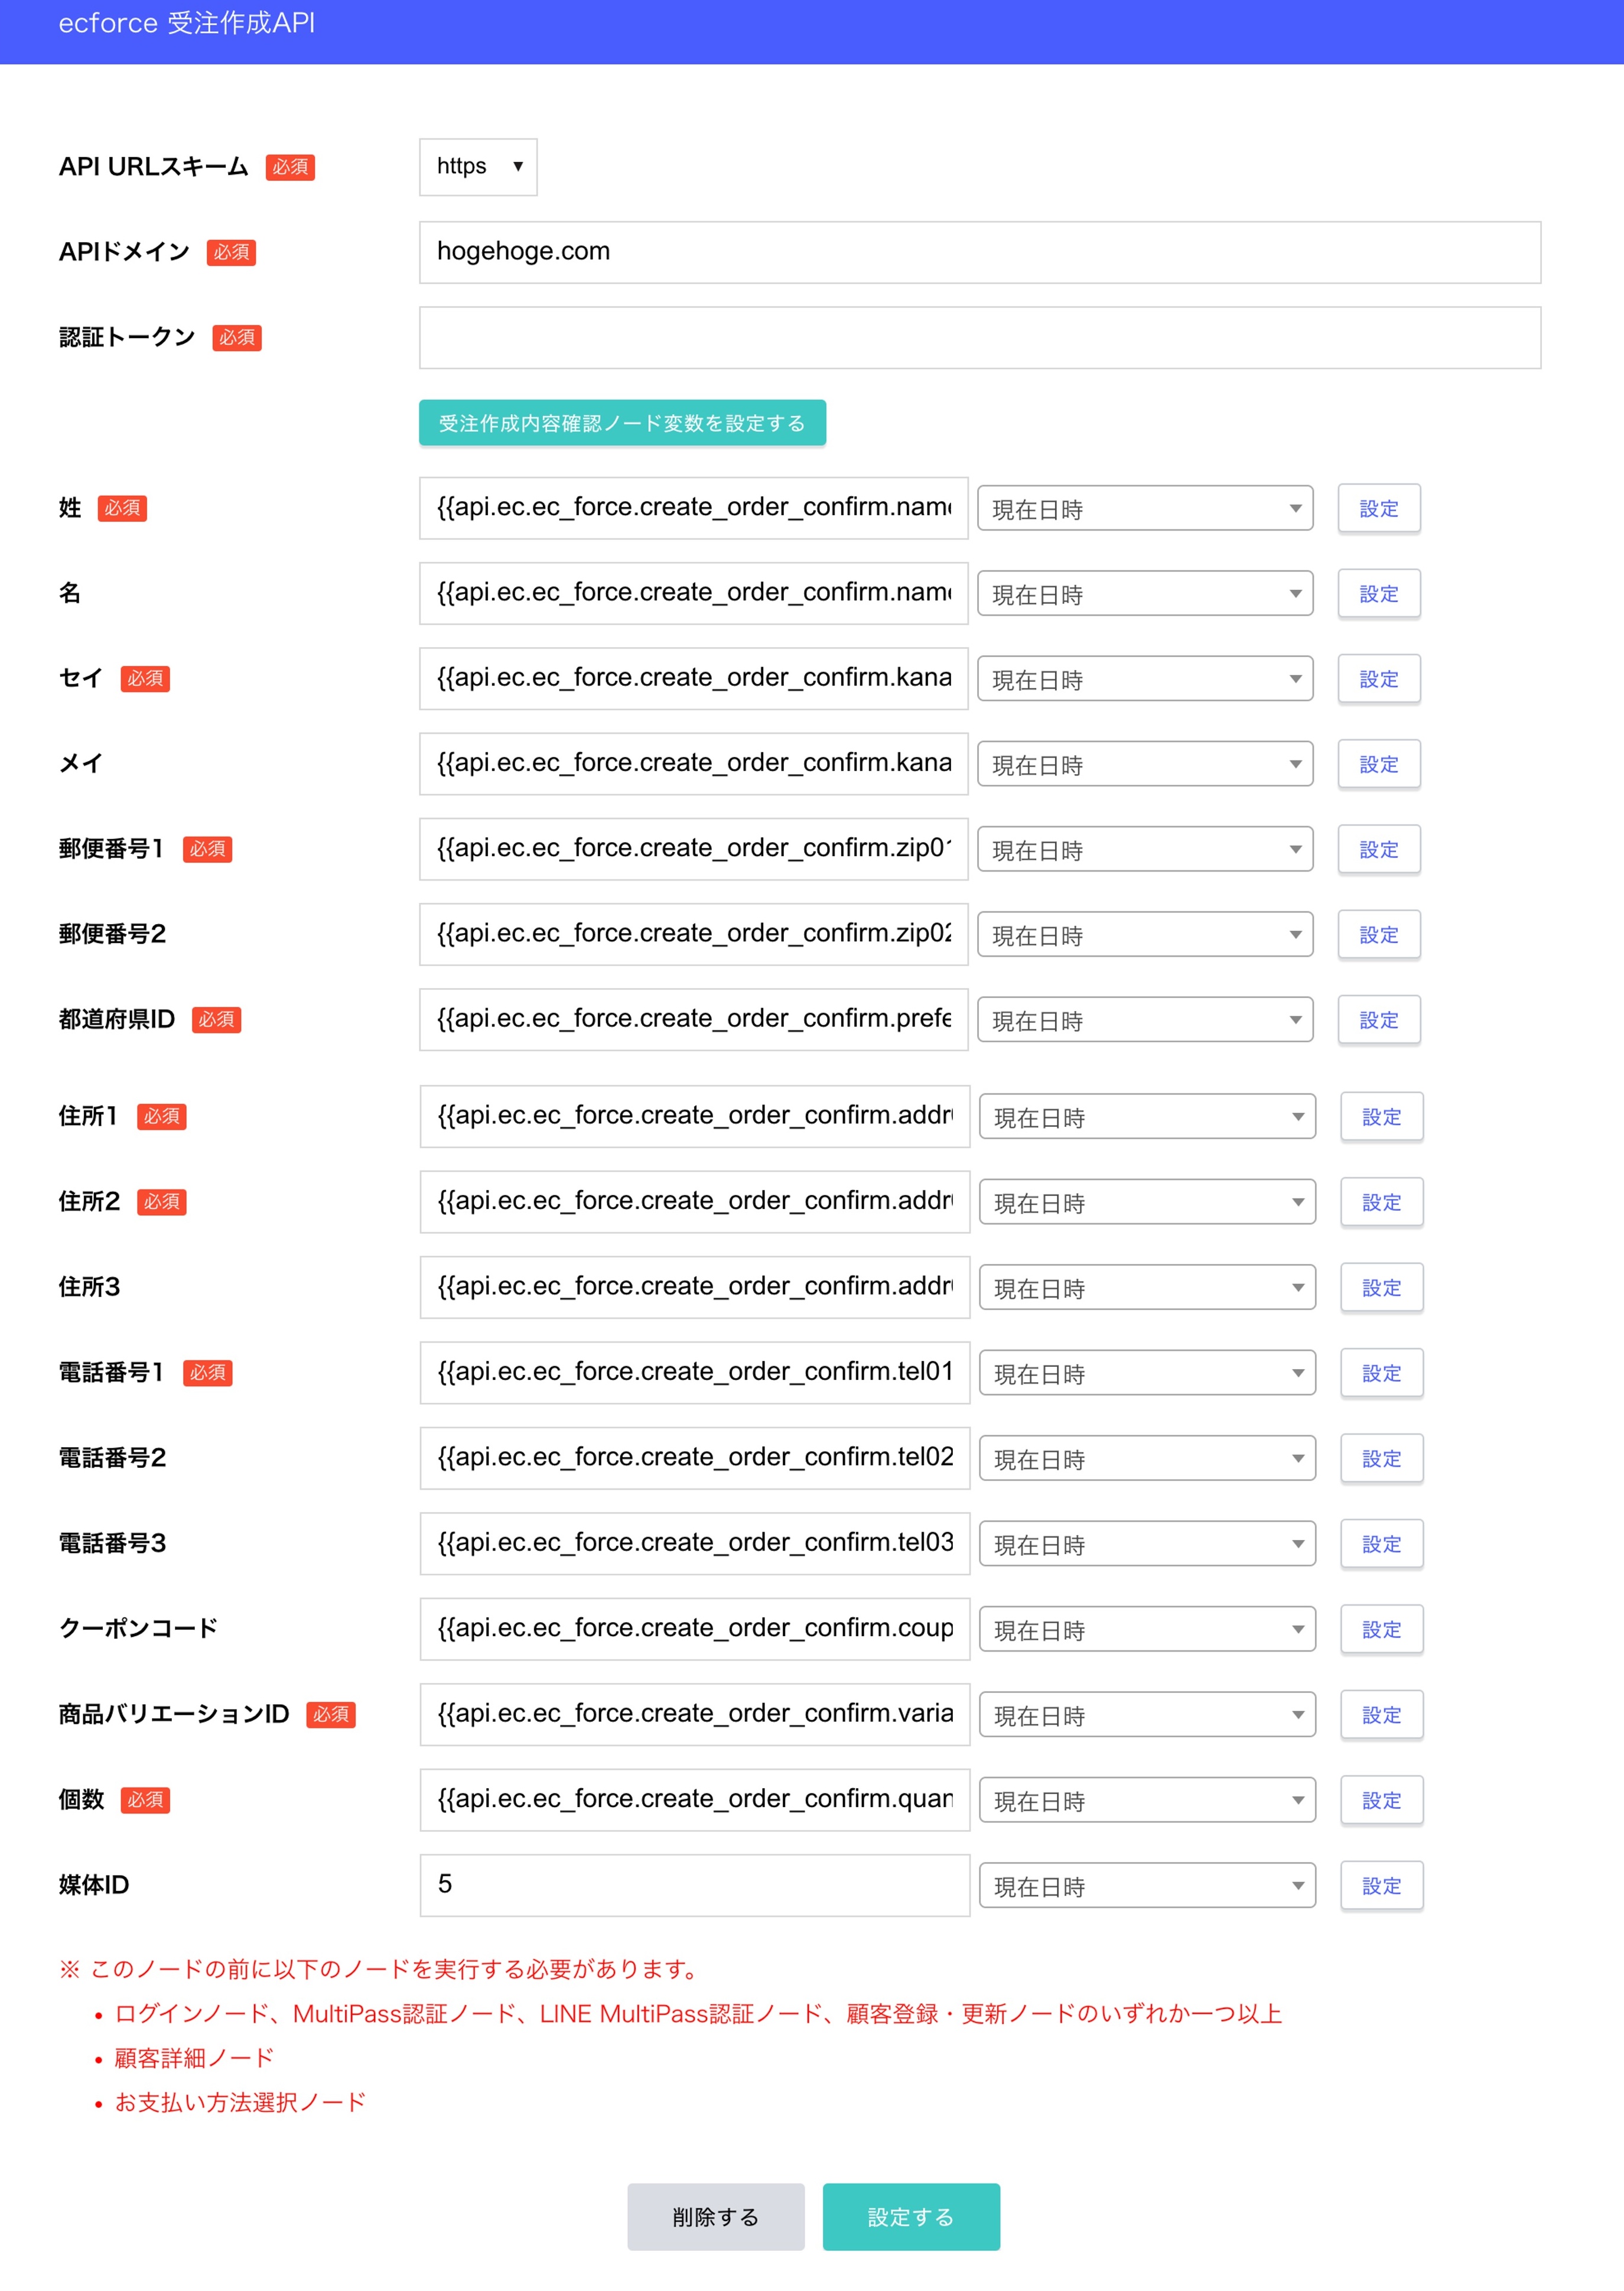Image resolution: width=1624 pixels, height=2291 pixels.
Task: Click the 個数 value input field
Action: pyautogui.click(x=695, y=1800)
